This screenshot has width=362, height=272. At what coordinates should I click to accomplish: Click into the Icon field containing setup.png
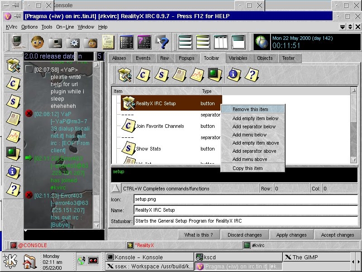pos(246,199)
